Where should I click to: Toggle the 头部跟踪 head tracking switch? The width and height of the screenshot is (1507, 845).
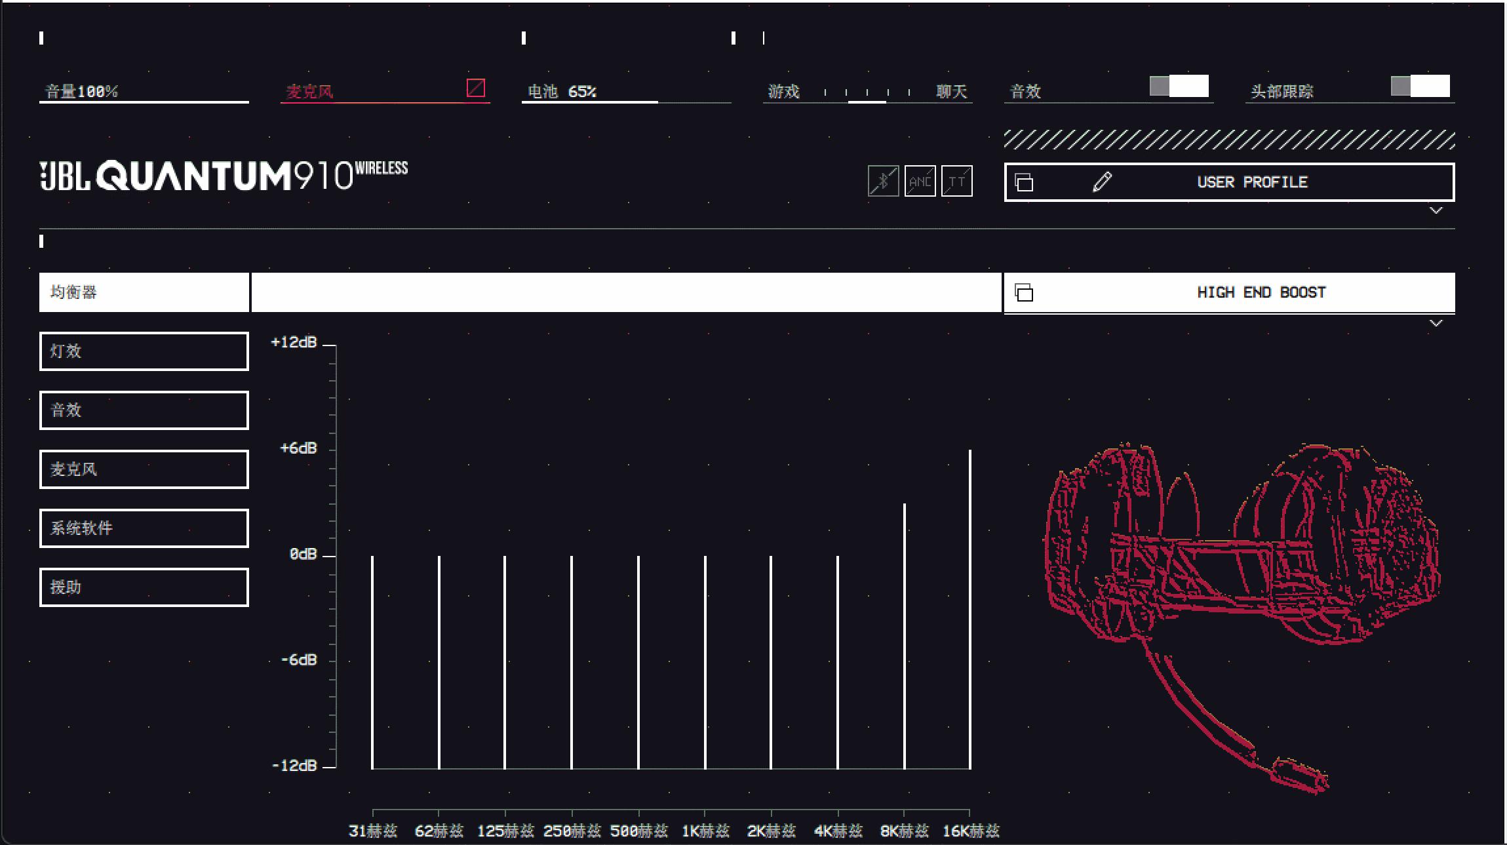click(x=1420, y=87)
